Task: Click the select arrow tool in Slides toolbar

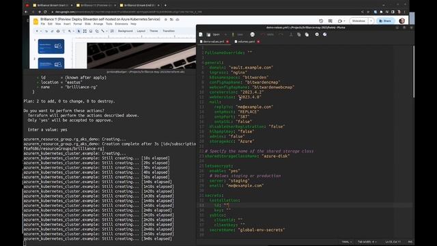Action: (79, 31)
